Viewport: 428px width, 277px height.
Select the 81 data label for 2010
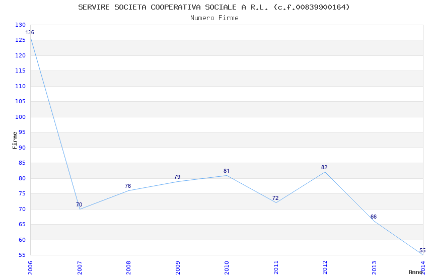pyautogui.click(x=226, y=171)
